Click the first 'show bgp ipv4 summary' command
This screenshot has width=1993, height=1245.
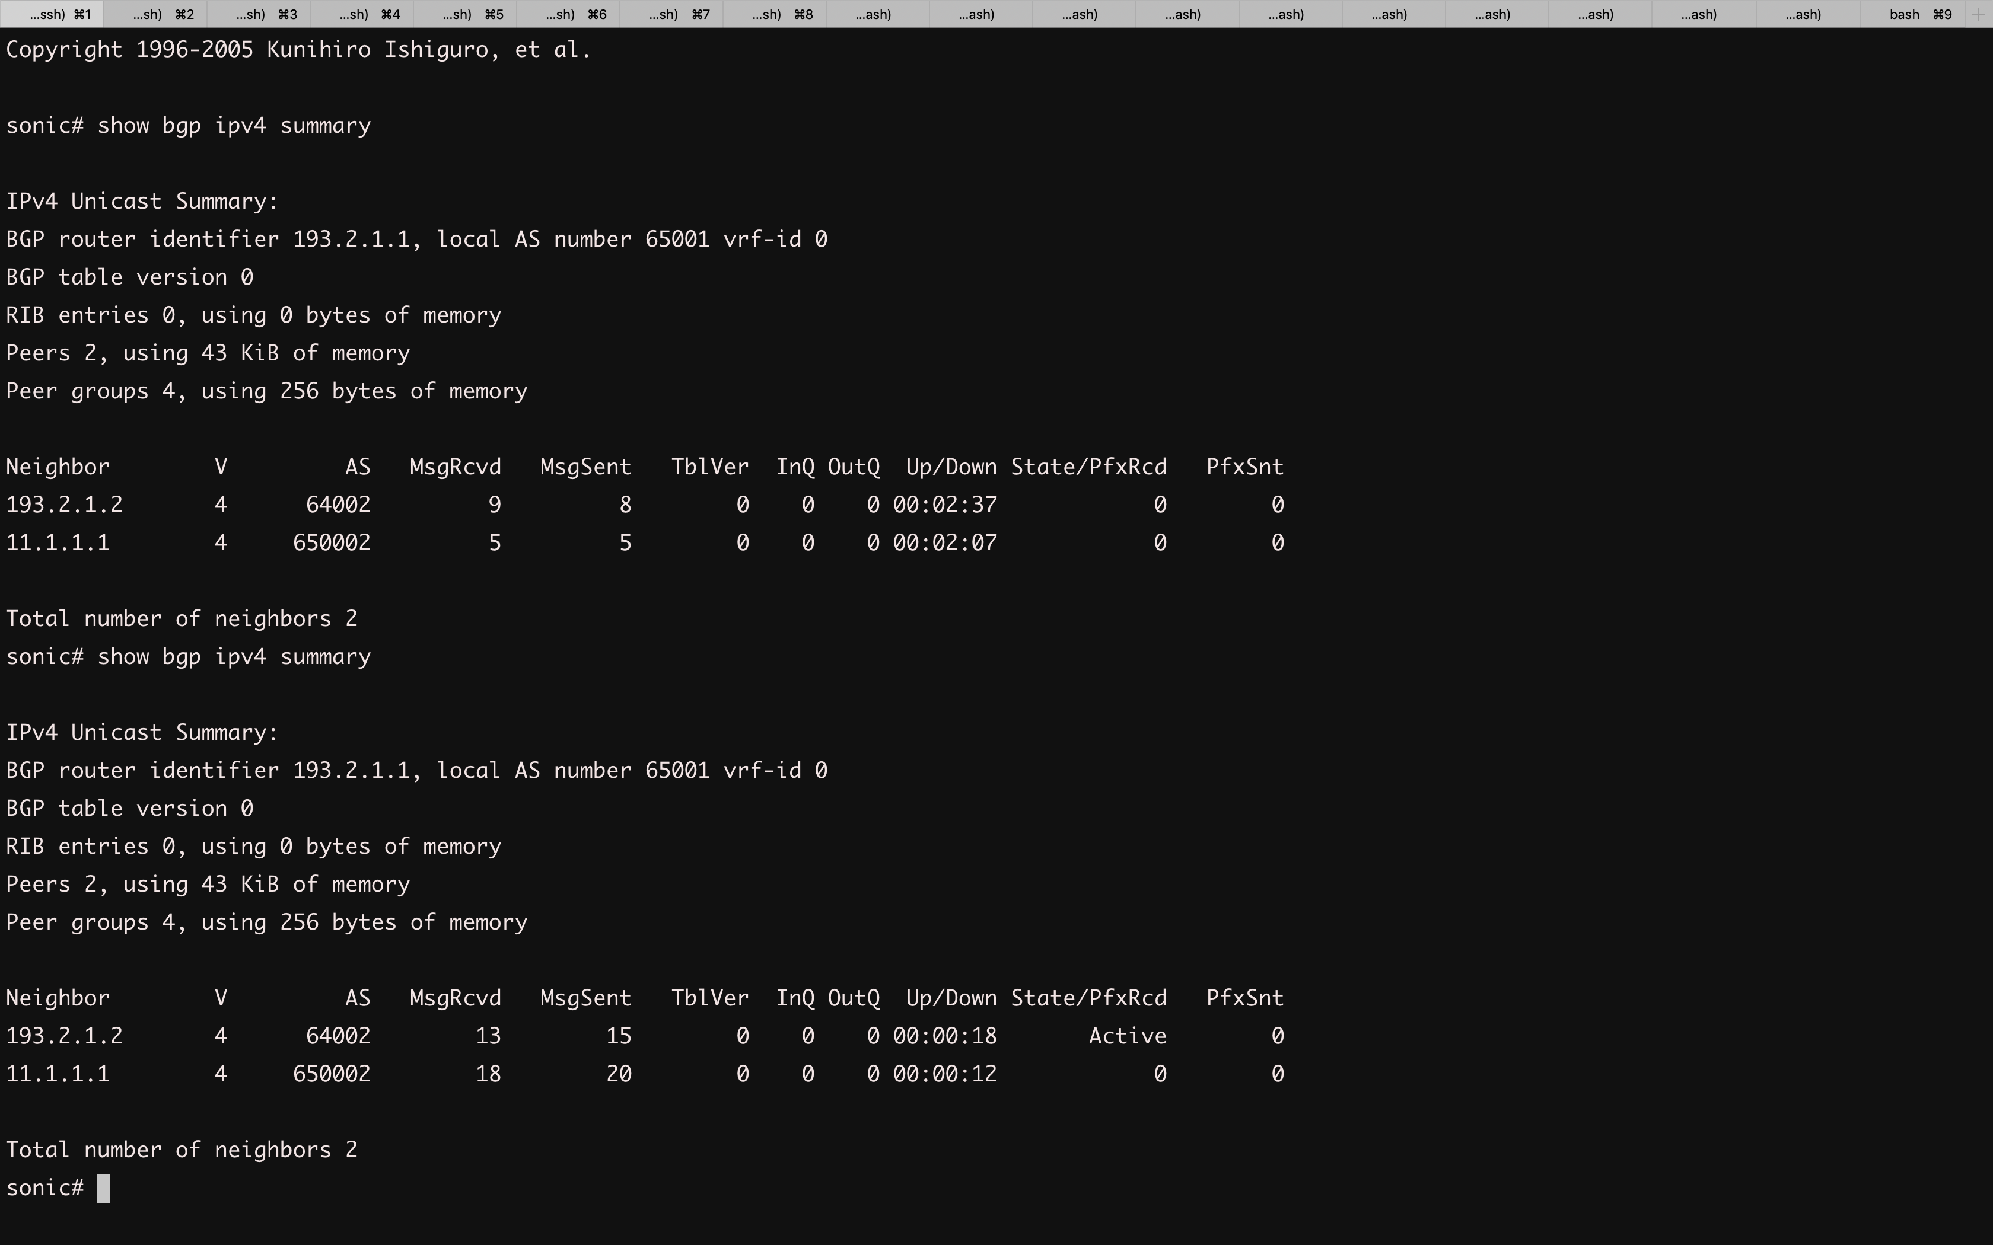[x=234, y=125]
